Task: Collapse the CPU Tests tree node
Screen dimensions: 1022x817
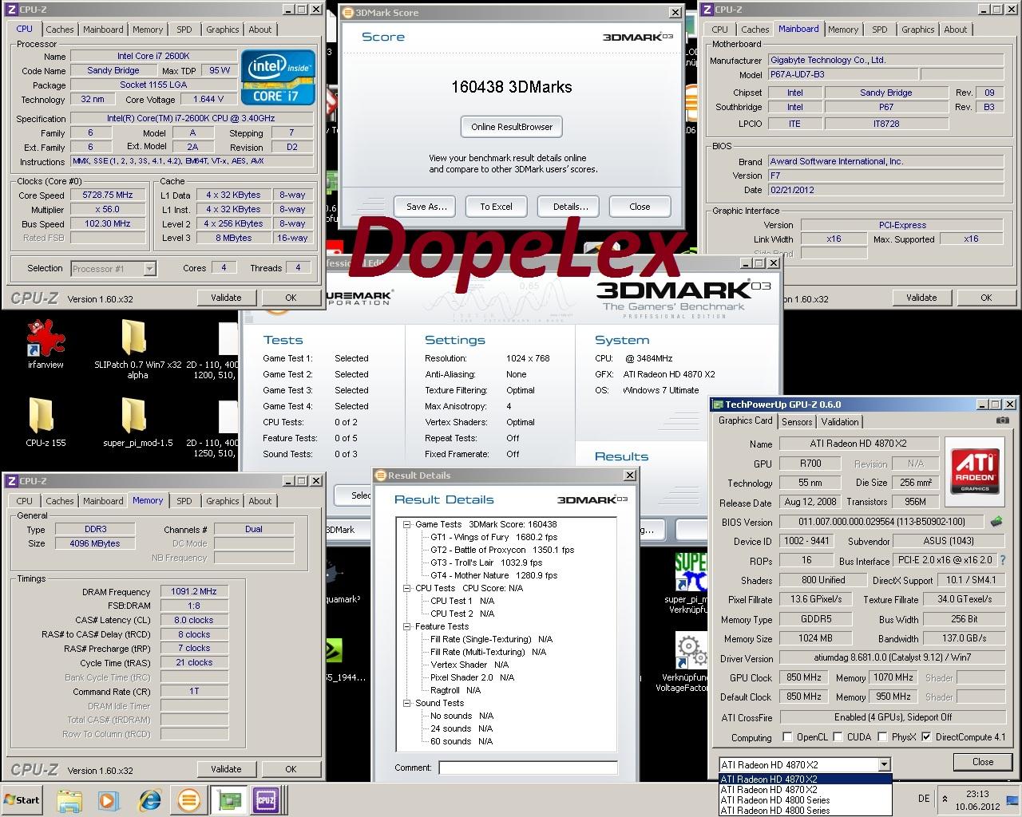Action: [x=407, y=588]
